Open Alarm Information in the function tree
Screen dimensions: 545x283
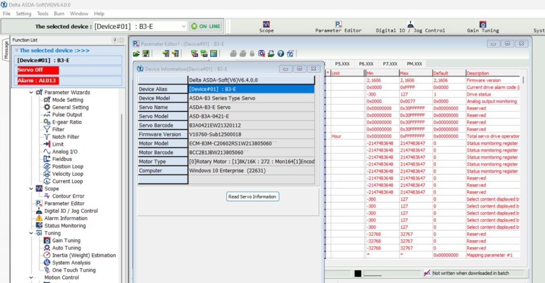point(65,218)
